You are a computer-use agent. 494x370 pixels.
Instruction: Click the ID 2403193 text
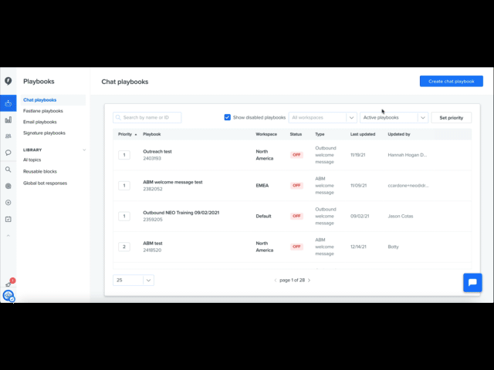coord(152,158)
